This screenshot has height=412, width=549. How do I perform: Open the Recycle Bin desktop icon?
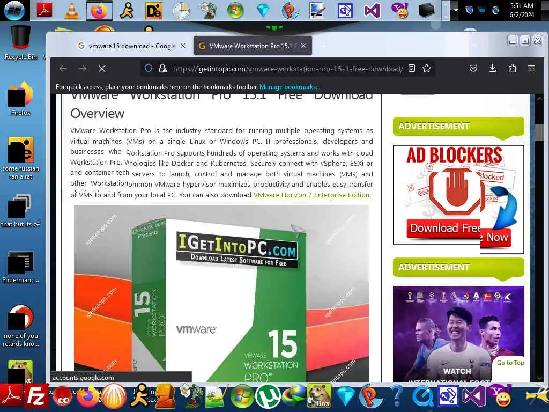coord(20,43)
